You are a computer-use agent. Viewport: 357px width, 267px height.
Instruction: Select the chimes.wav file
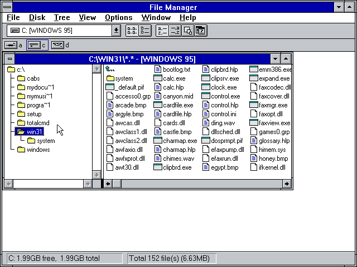(175, 159)
